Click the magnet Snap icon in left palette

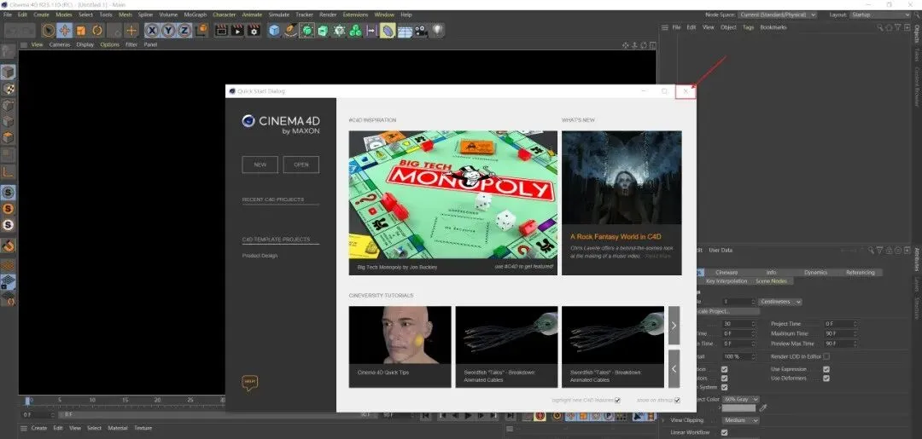8,245
